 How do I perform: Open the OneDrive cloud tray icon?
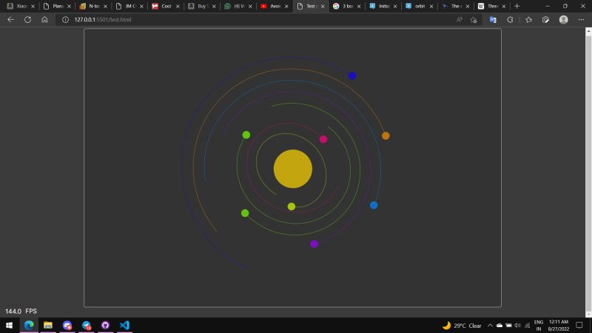tap(499, 326)
